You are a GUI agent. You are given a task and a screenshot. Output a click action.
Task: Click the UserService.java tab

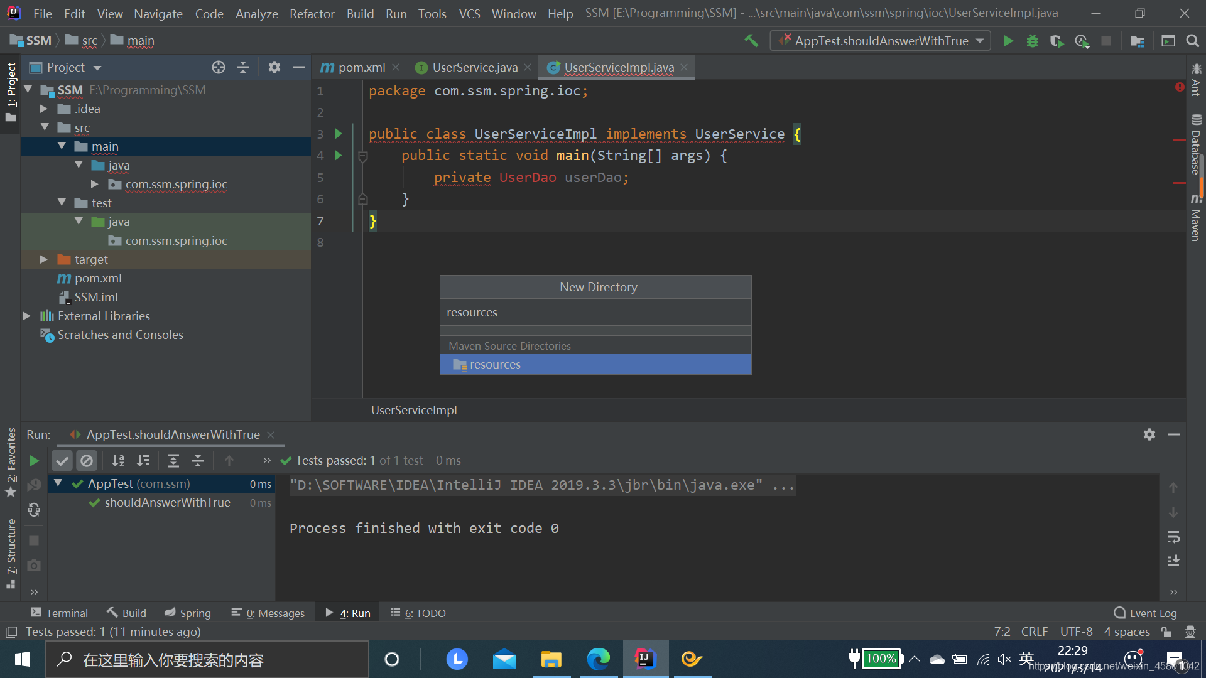[475, 67]
